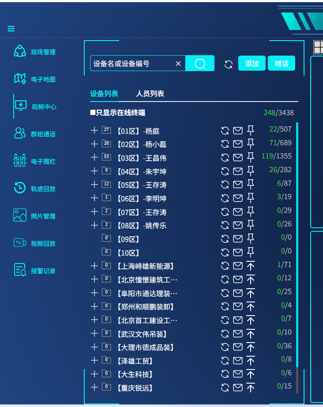Image resolution: width=323 pixels, height=407 pixels.
Task: Click the 设备名或设备编号 search field
Action: [x=132, y=64]
